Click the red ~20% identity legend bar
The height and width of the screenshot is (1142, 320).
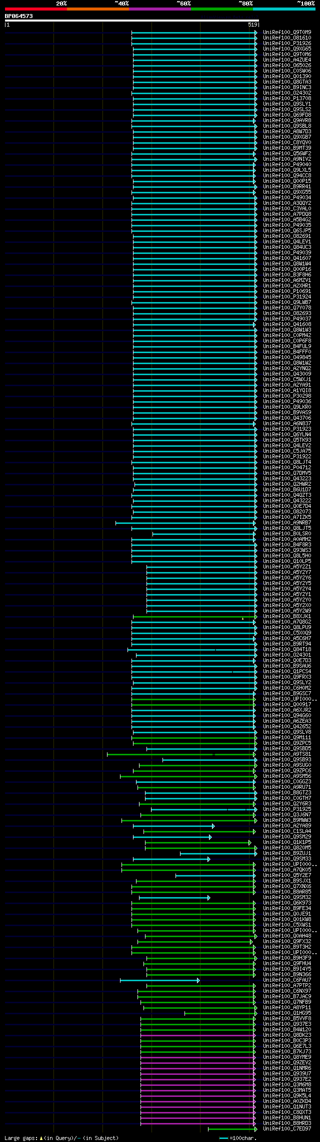[35, 9]
